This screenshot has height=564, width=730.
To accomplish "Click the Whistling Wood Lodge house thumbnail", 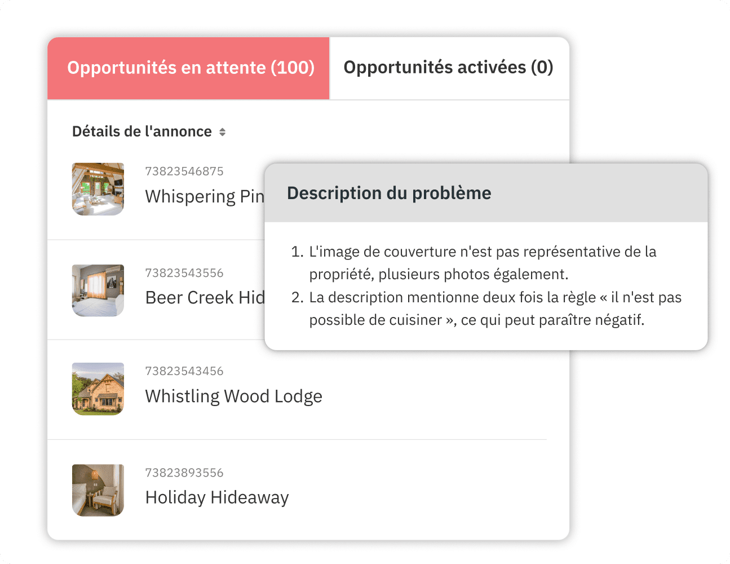I will tap(98, 389).
